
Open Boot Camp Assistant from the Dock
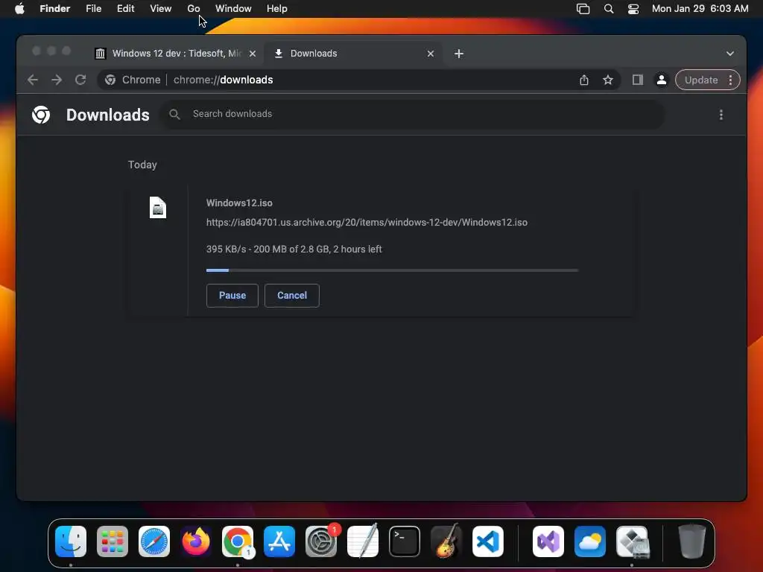[x=632, y=541]
